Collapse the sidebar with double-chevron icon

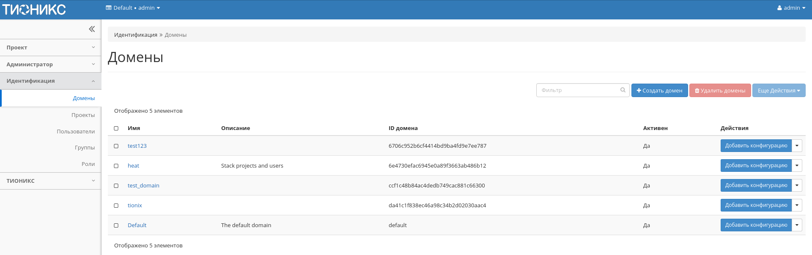[x=92, y=29]
